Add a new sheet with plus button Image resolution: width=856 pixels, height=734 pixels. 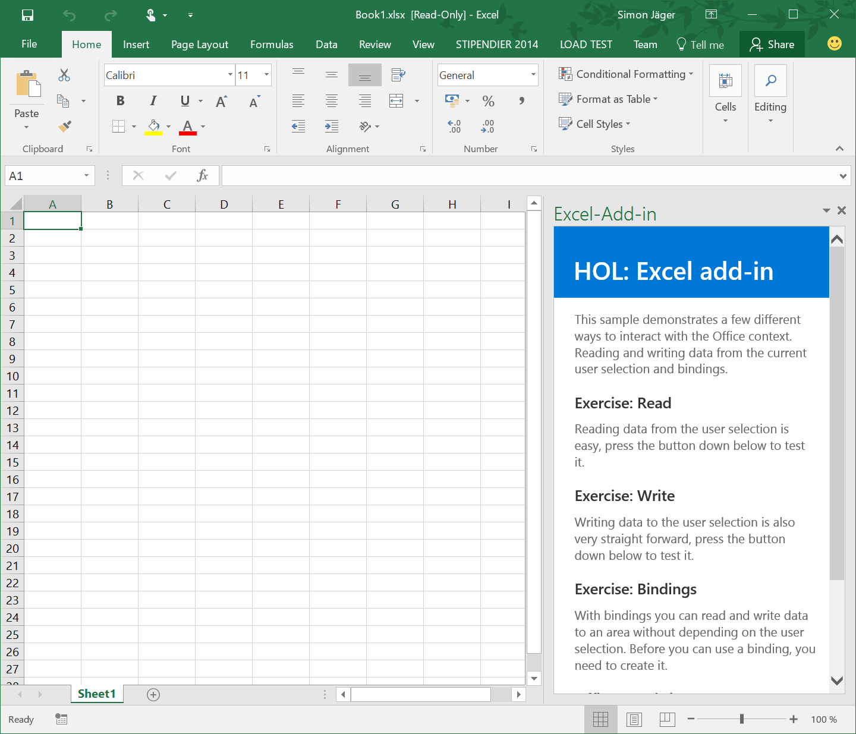point(153,695)
